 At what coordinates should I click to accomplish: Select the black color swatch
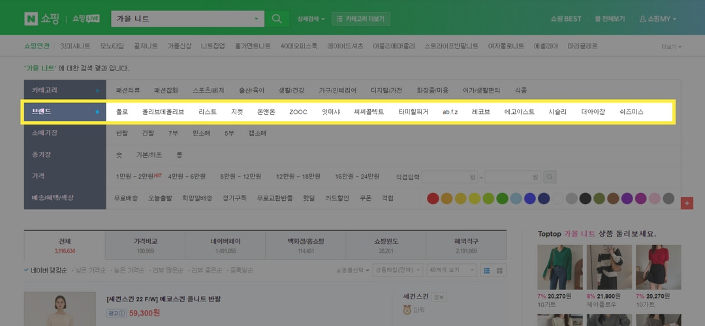pos(585,198)
